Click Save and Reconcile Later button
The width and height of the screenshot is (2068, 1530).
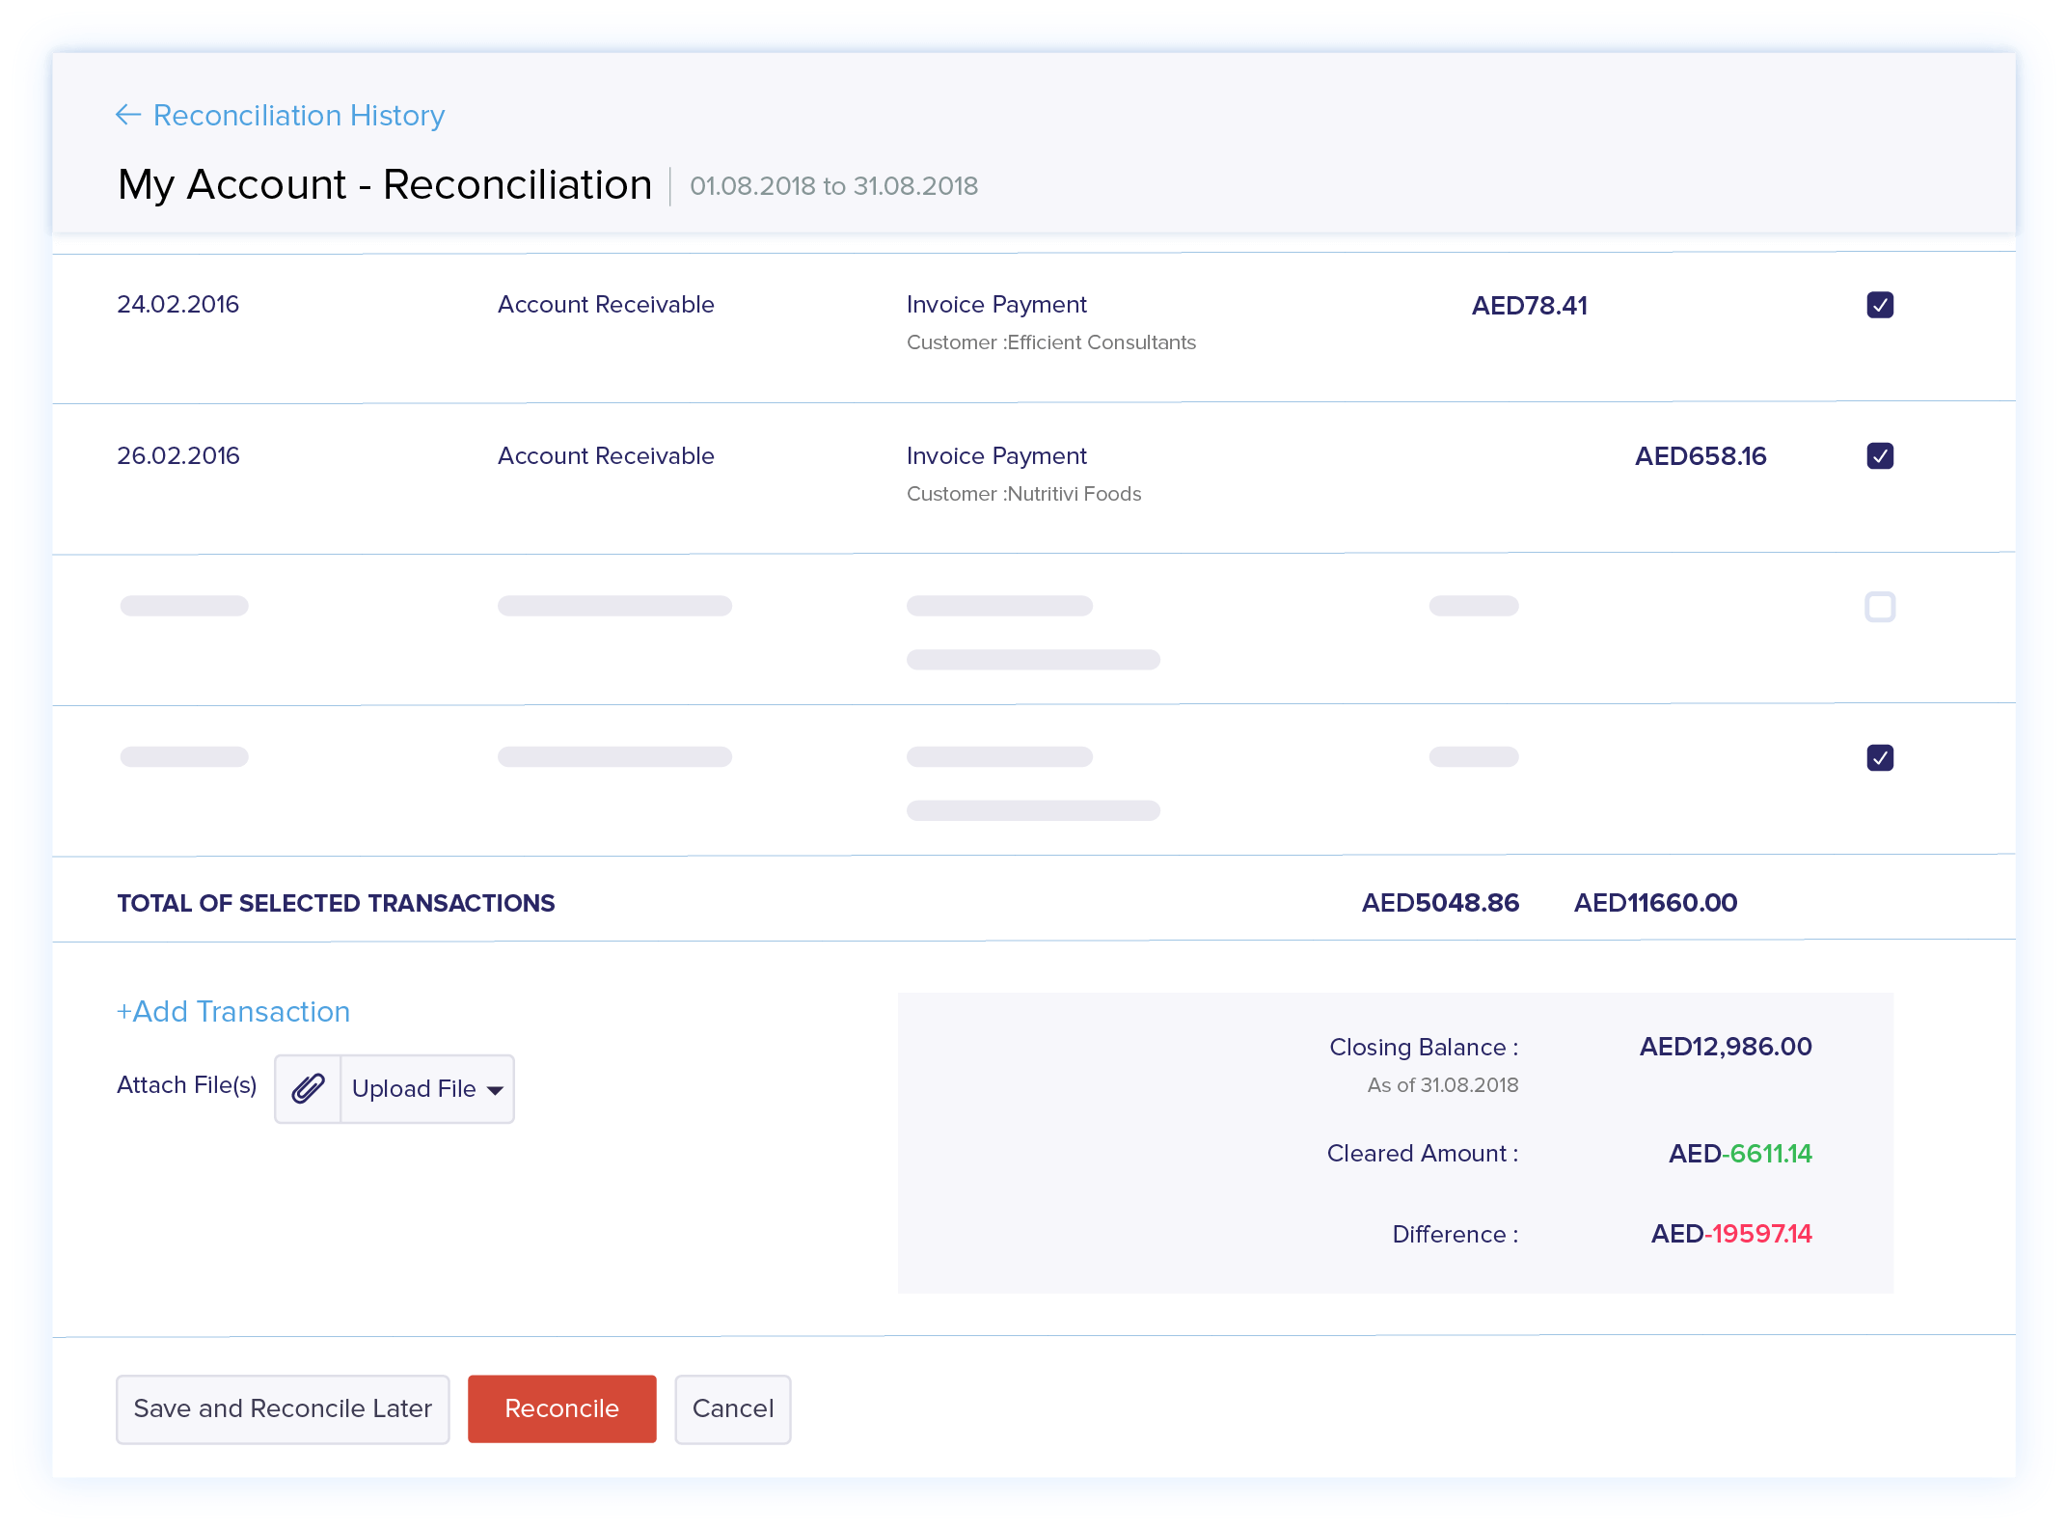pos(283,1408)
